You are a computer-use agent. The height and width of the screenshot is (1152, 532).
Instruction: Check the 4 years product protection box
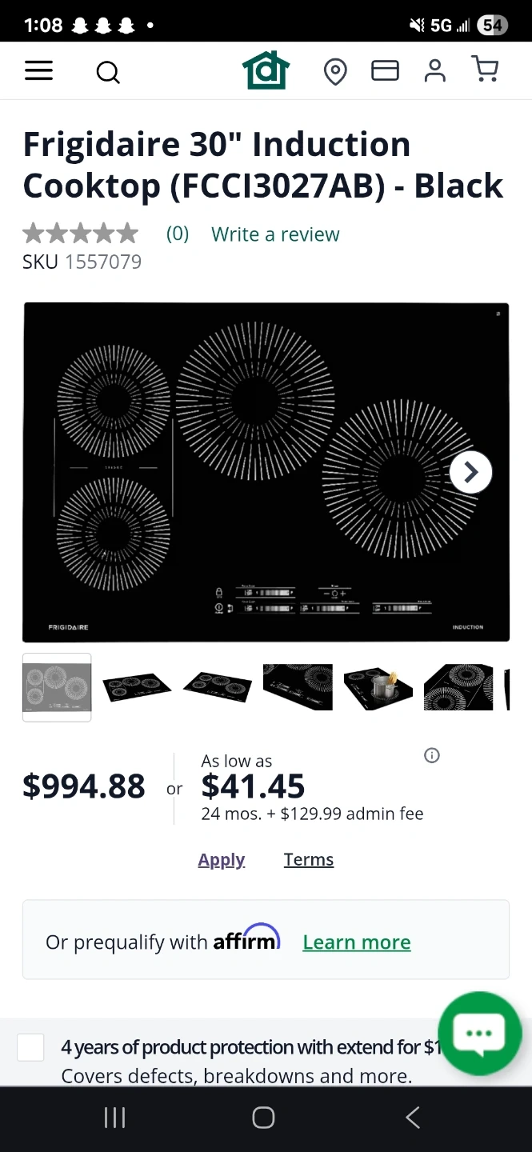click(30, 1047)
